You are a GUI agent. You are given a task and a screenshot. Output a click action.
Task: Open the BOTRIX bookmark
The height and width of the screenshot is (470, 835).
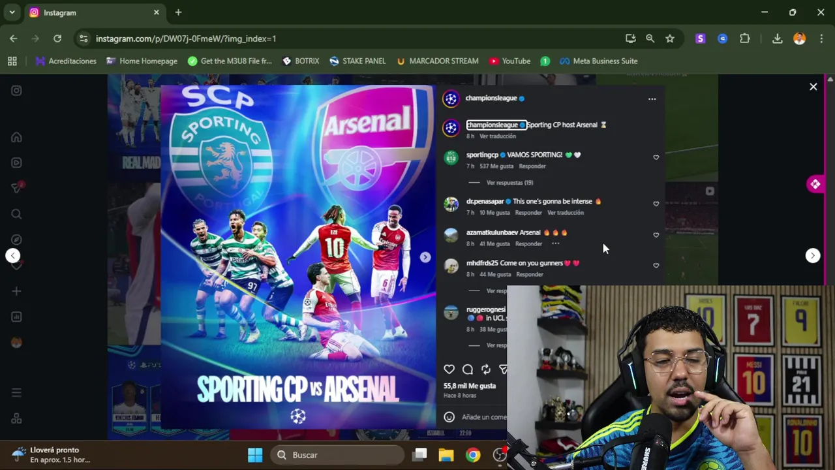[x=301, y=61]
